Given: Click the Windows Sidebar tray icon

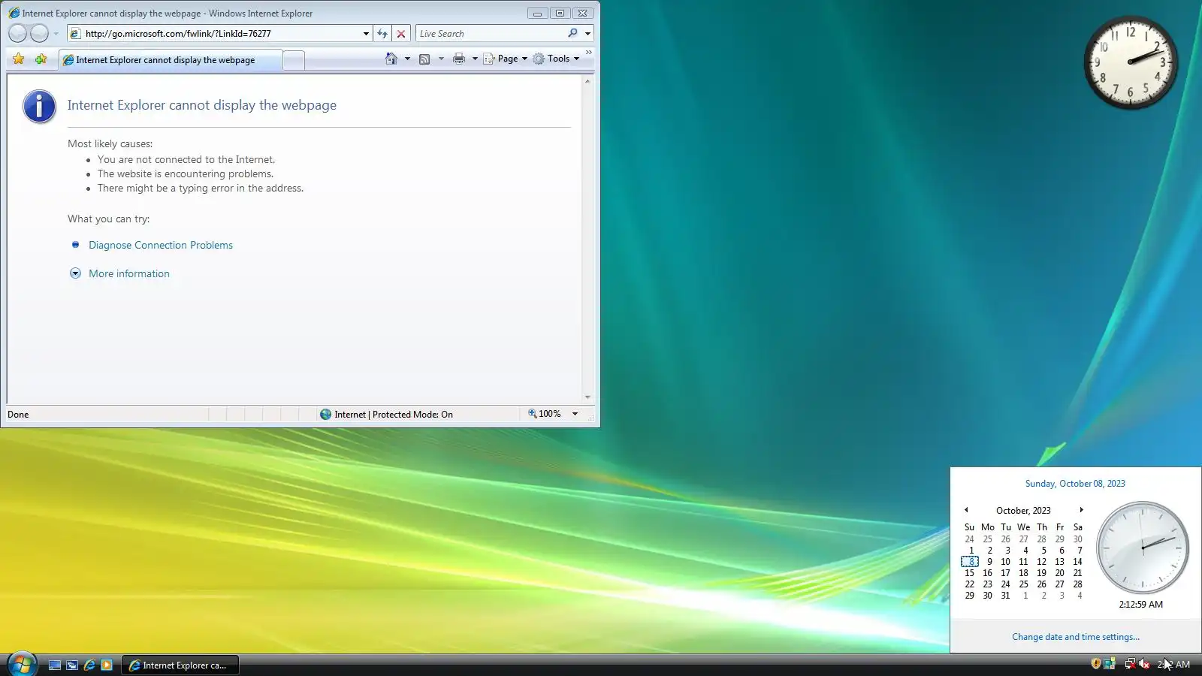Looking at the screenshot, I should tap(1110, 663).
